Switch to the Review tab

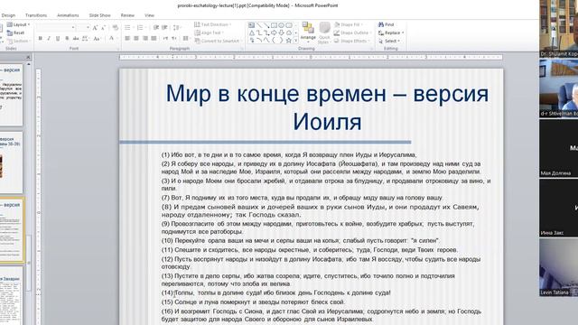click(x=127, y=15)
